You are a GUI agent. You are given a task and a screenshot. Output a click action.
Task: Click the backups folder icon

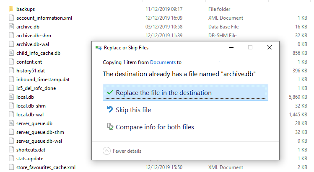(11, 9)
